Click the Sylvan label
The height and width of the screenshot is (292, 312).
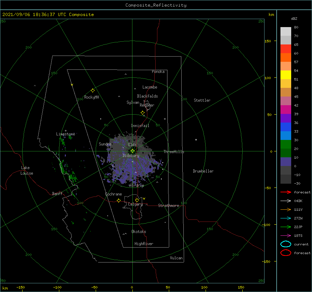coord(133,102)
